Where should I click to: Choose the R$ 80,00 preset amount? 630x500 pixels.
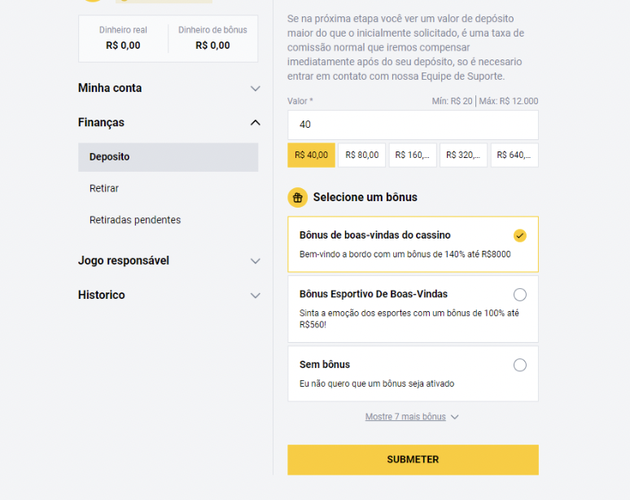click(361, 155)
